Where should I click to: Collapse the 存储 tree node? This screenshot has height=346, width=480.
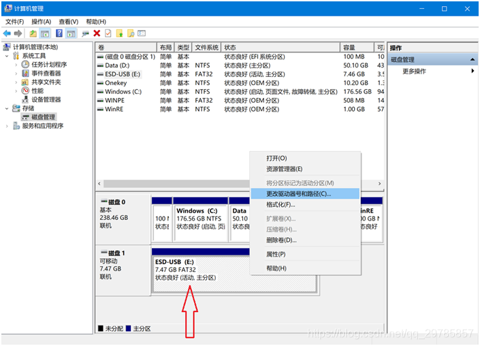7,108
